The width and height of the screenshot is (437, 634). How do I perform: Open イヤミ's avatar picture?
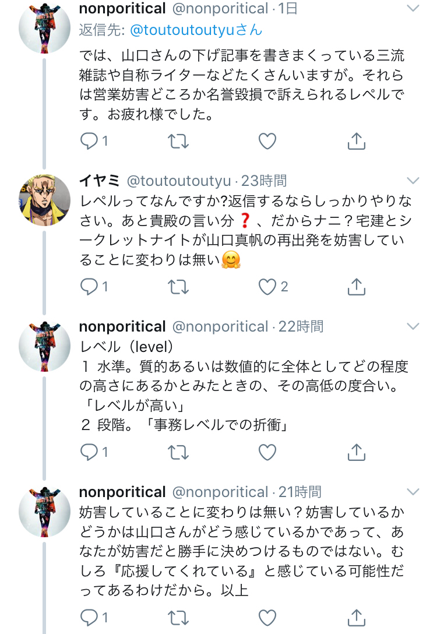click(x=45, y=199)
